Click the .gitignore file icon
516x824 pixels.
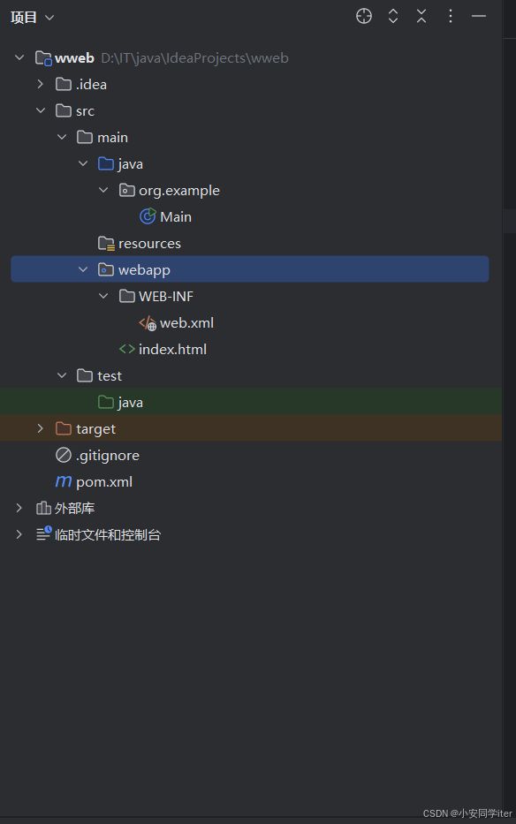click(64, 455)
